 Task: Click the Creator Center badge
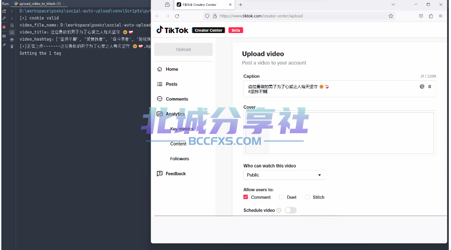coord(208,30)
